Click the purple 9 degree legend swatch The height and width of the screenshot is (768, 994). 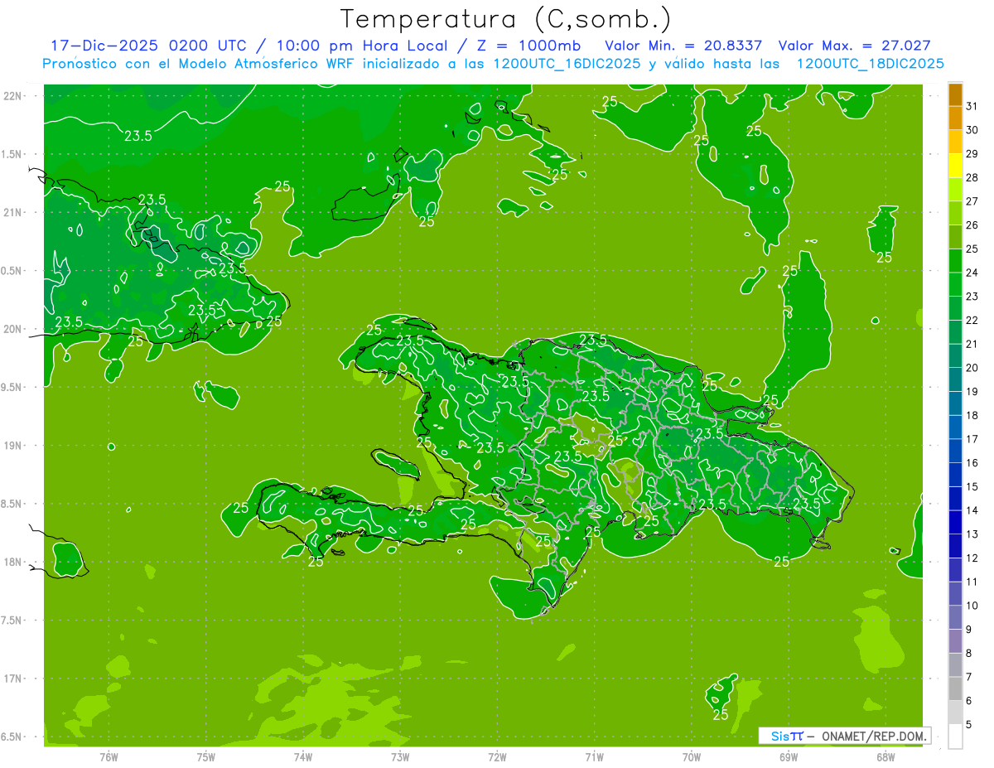point(955,618)
